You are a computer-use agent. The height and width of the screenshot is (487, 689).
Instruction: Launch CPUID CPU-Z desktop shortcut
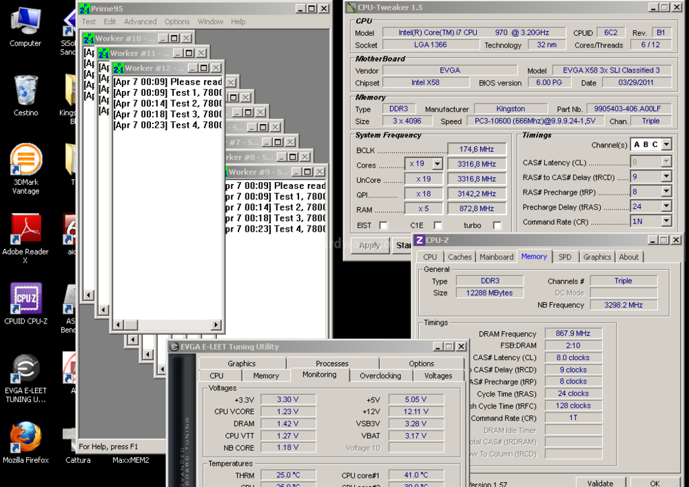(x=25, y=304)
